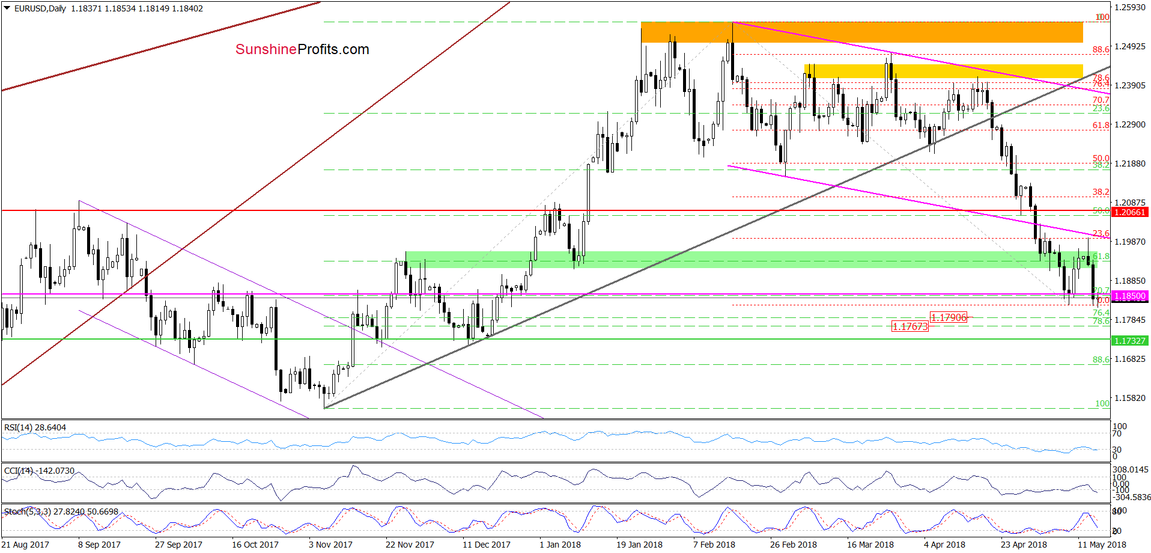Click the red 61.8 Fibonacci level label
The image size is (1151, 553).
tap(1101, 126)
